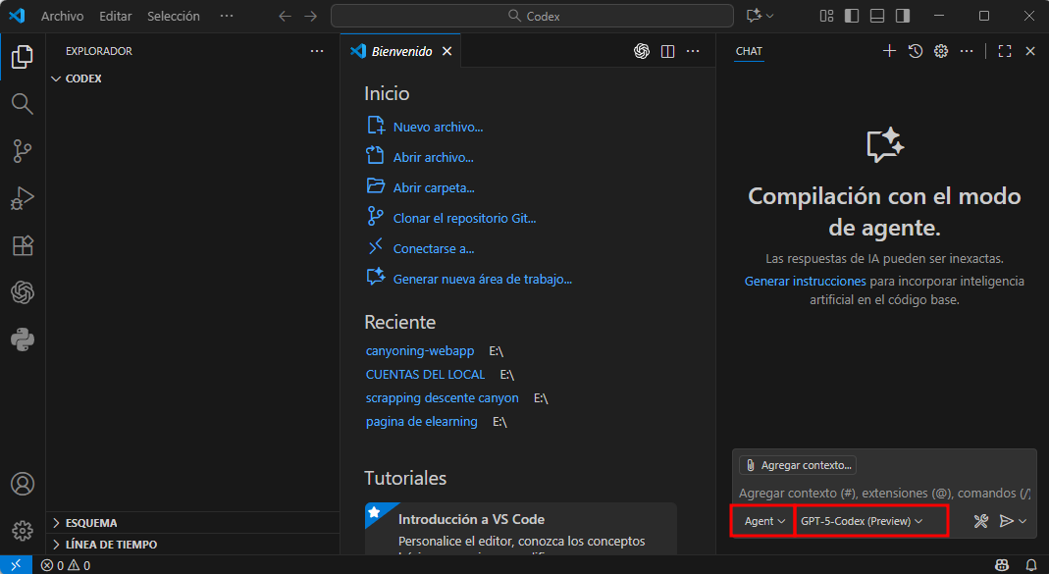This screenshot has height=574, width=1049.
Task: Open the Extensions view icon
Action: 22,245
